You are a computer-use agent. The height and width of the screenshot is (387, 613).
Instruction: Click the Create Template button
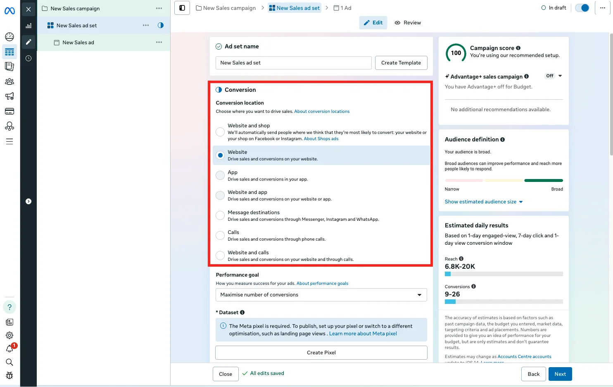tap(401, 63)
